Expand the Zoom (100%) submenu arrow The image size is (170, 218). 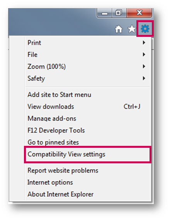pos(144,66)
